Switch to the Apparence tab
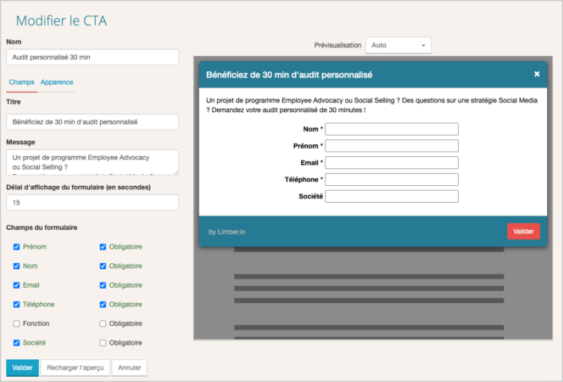Viewport: 563px width, 382px height. pos(57,82)
